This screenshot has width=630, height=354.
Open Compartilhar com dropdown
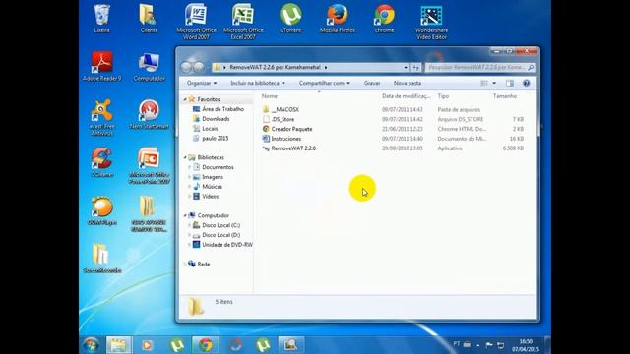coord(324,83)
